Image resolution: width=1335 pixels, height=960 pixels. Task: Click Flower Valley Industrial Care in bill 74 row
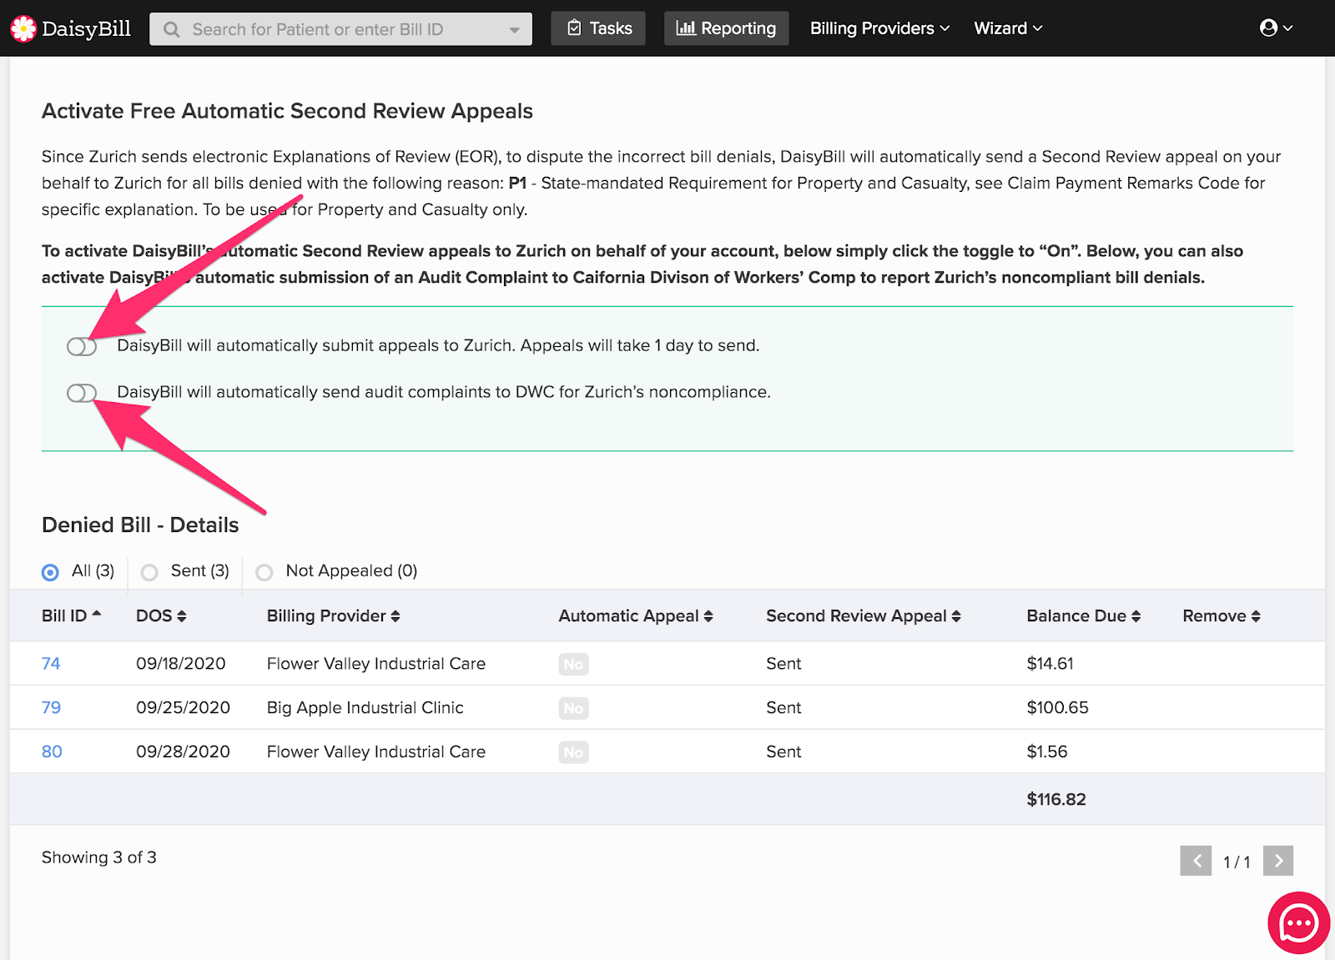376,664
